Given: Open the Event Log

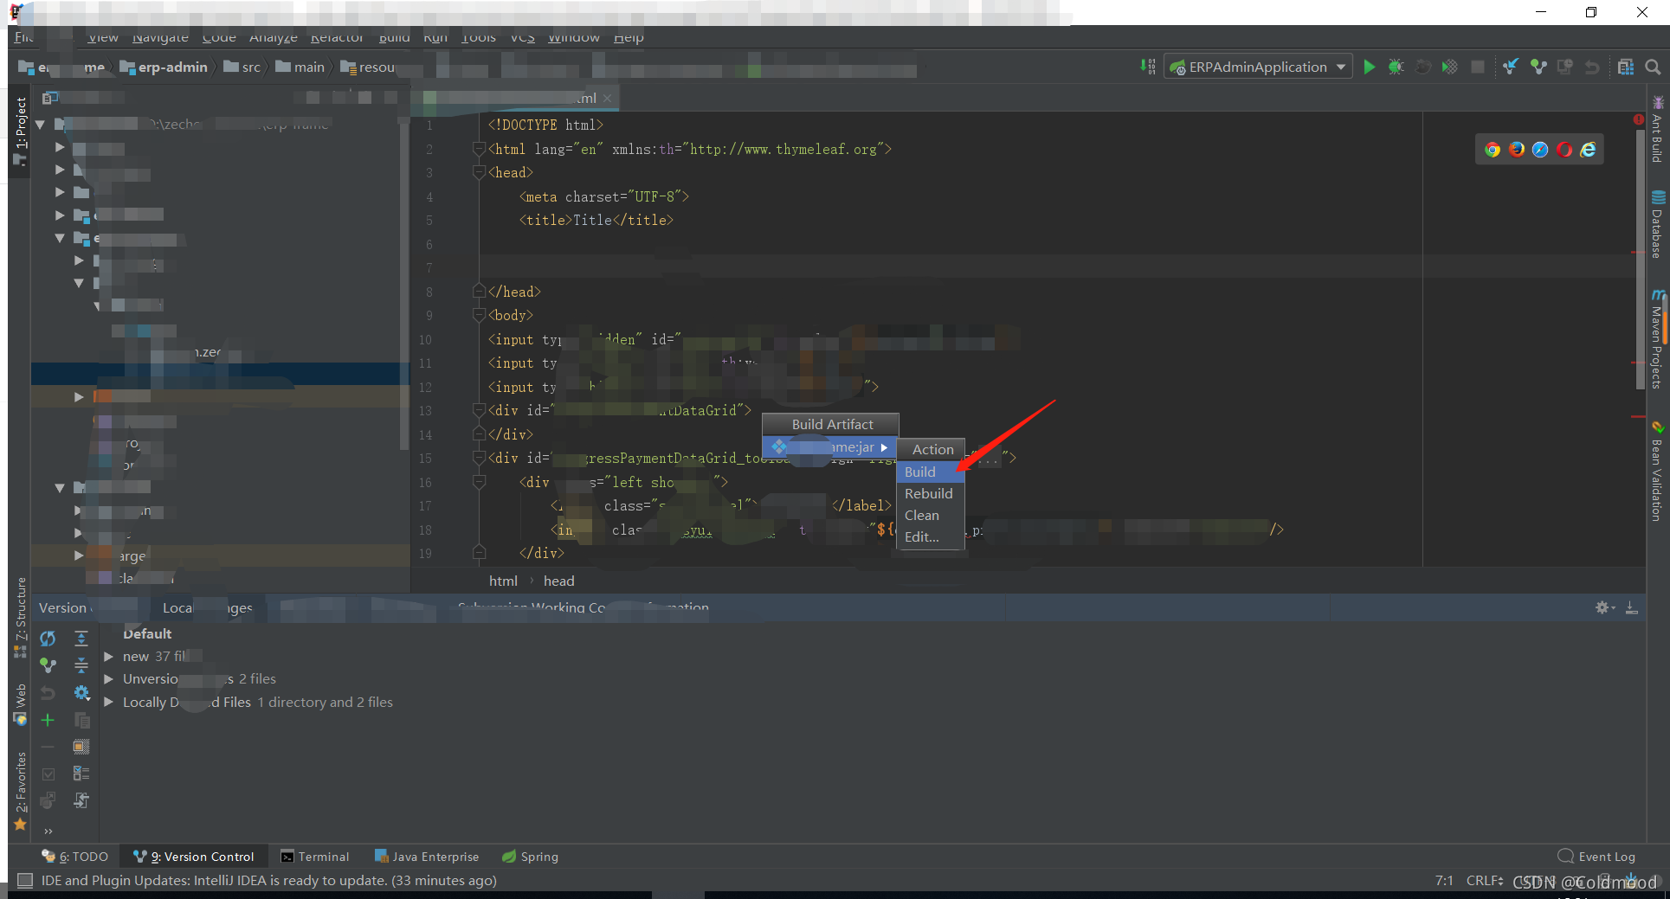Looking at the screenshot, I should (1596, 857).
